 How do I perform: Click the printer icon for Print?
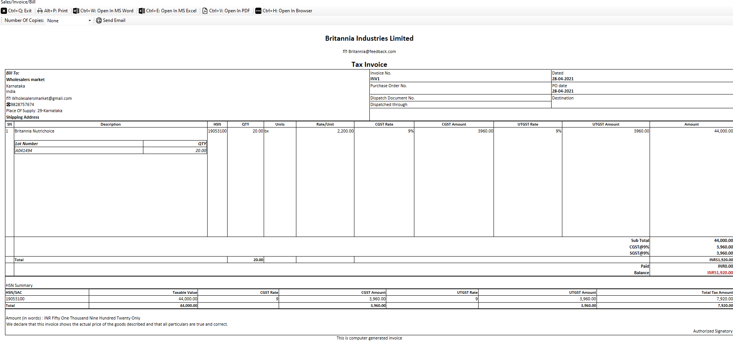pos(40,11)
